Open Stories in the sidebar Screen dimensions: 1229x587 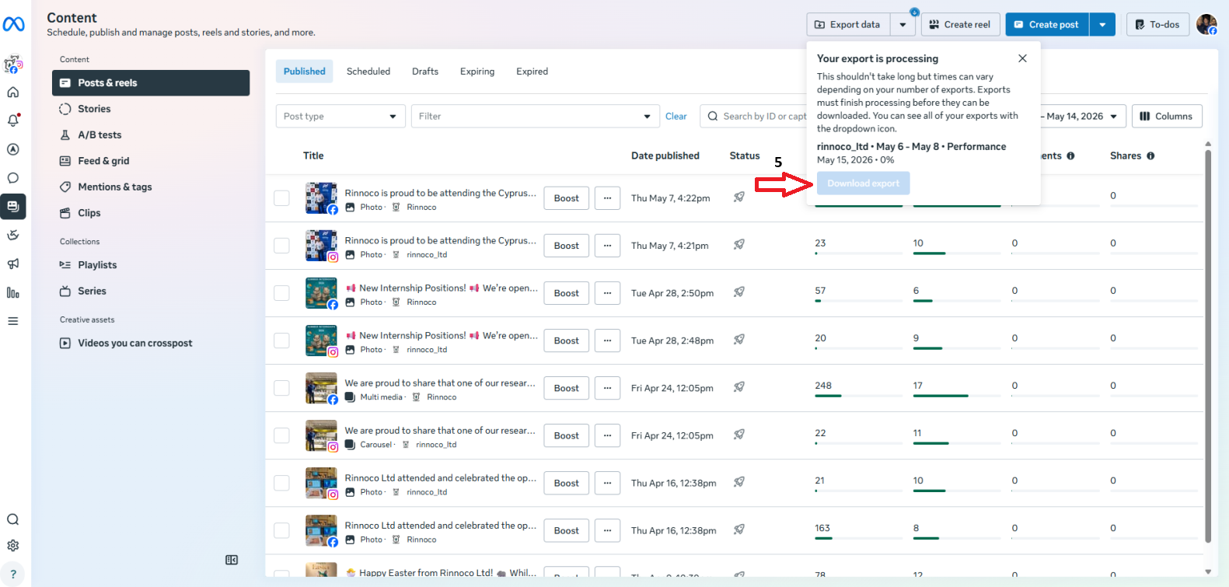point(151,109)
